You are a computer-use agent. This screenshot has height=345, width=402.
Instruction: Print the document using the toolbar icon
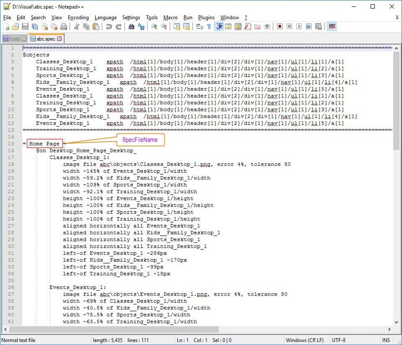click(64, 27)
